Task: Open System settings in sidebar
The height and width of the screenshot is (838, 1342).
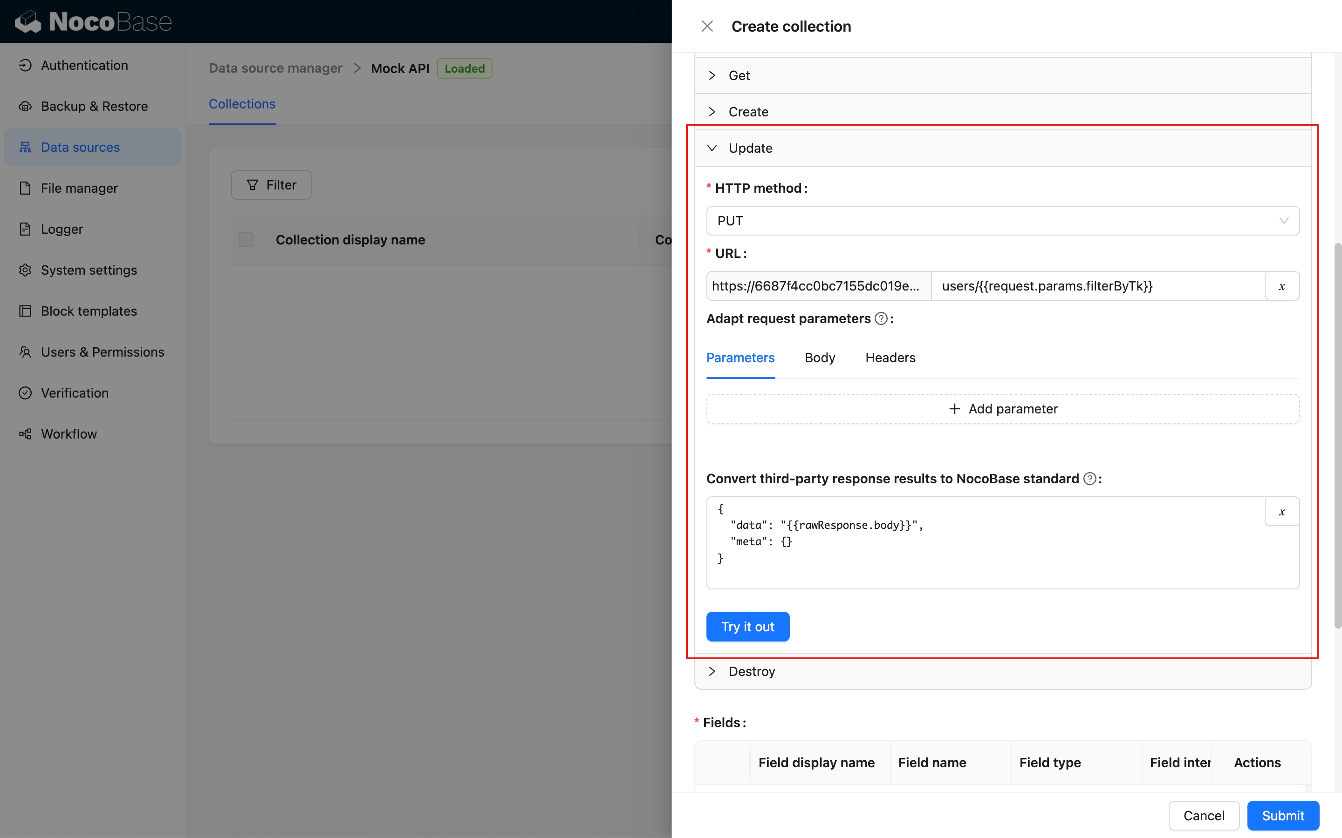Action: pos(89,270)
